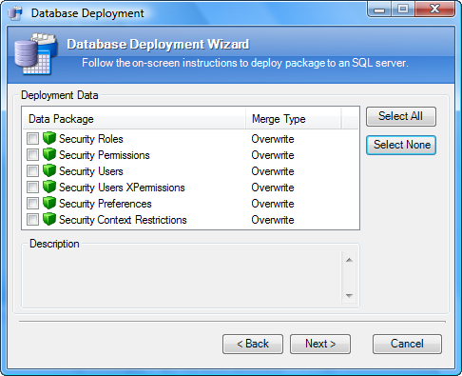Go back with the < Back button
Screen dimensions: 462x376
click(x=253, y=344)
